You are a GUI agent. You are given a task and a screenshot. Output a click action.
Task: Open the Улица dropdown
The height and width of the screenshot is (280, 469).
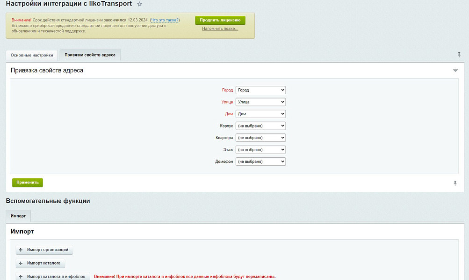pos(260,102)
